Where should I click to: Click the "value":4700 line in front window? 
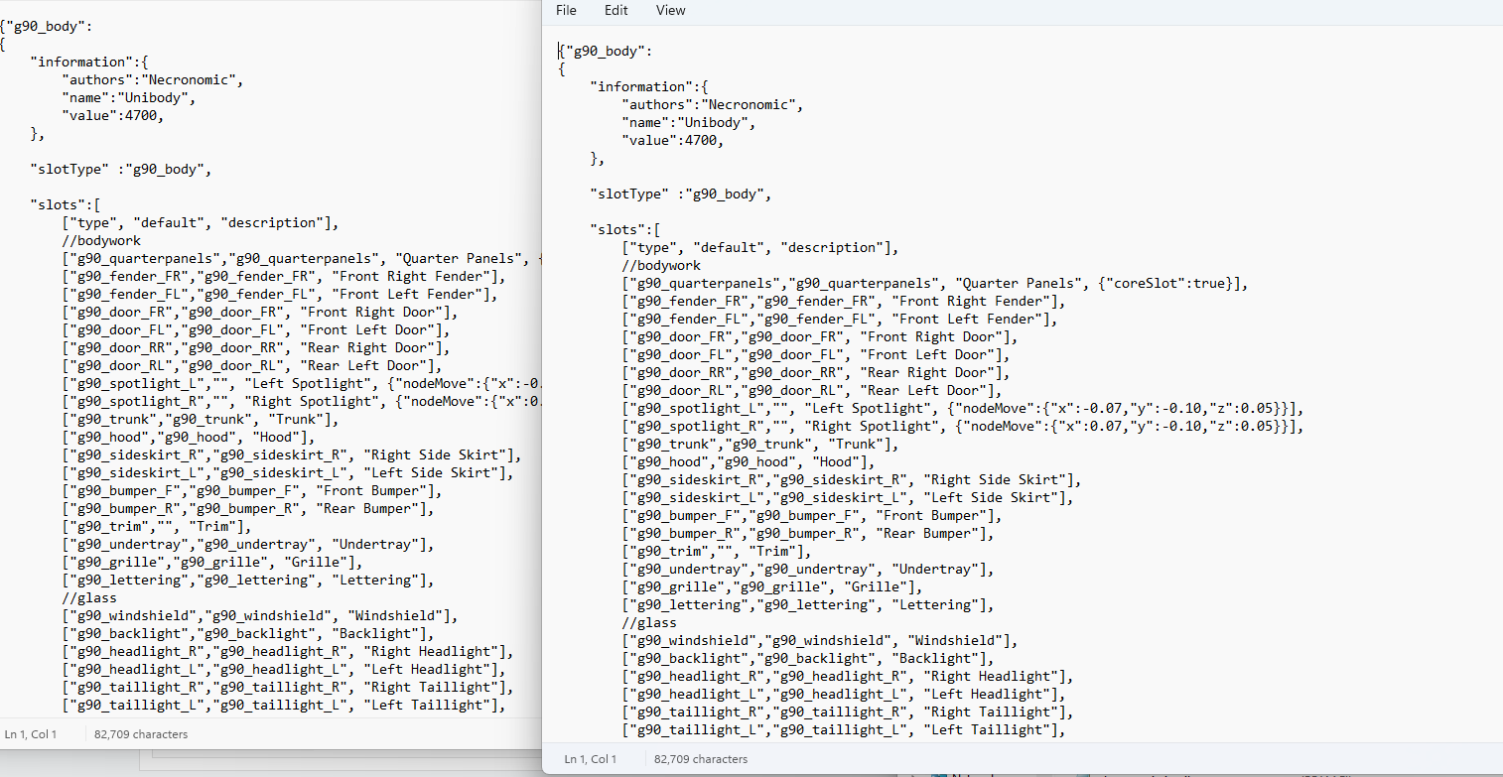(x=673, y=140)
